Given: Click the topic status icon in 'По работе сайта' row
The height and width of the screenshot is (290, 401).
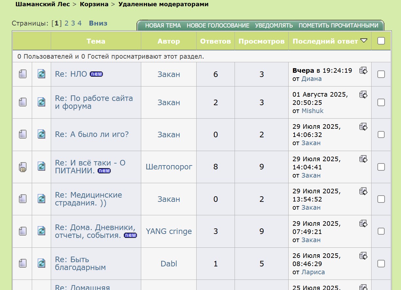Looking at the screenshot, I should click(22, 102).
